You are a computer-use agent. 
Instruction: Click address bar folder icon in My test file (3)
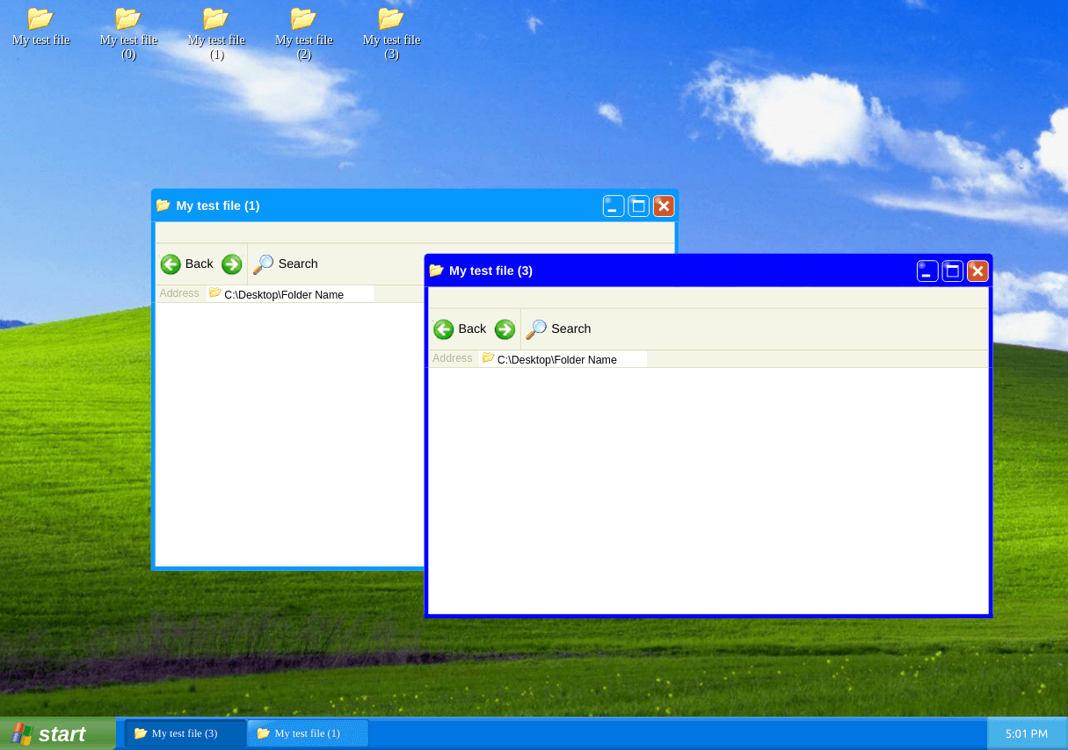click(x=489, y=357)
